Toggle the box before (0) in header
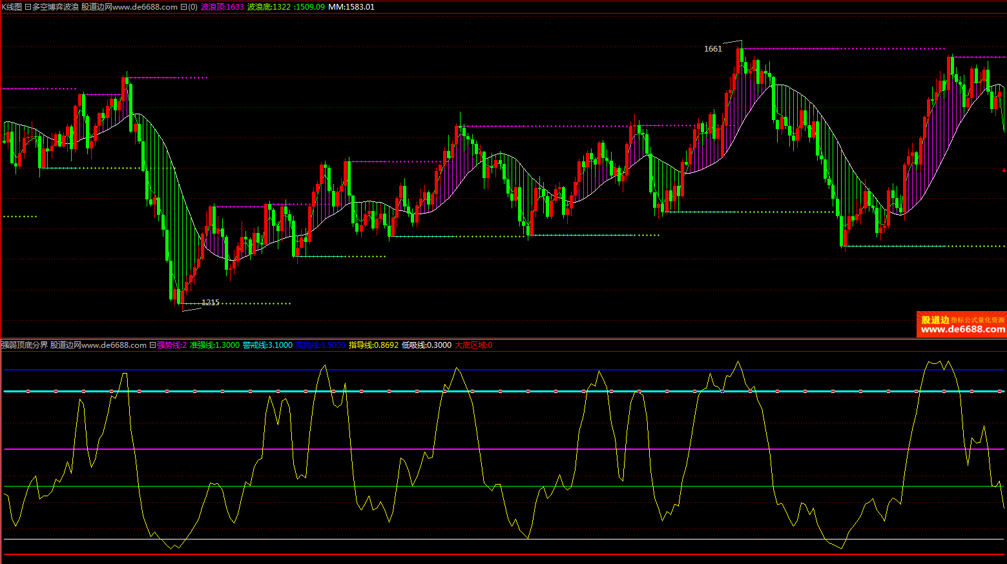Image resolution: width=1007 pixels, height=564 pixels. point(183,7)
